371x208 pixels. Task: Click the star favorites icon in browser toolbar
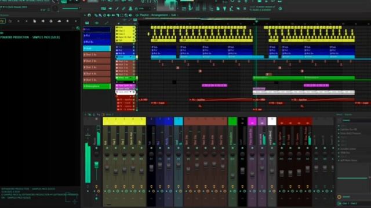(x=67, y=21)
